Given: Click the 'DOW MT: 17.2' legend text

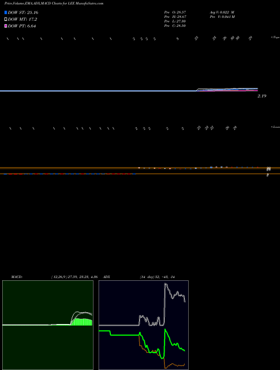Looking at the screenshot, I should click(x=22, y=20).
